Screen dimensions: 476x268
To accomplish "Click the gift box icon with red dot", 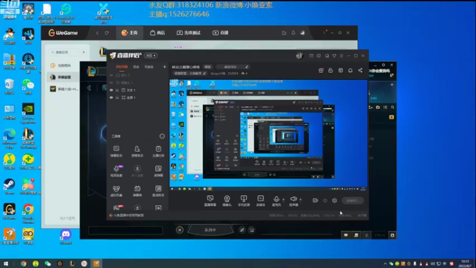I will coord(321,70).
